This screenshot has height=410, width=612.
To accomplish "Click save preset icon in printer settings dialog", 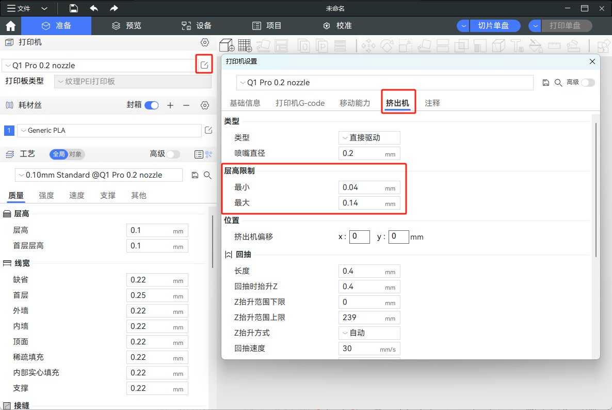I will [546, 83].
